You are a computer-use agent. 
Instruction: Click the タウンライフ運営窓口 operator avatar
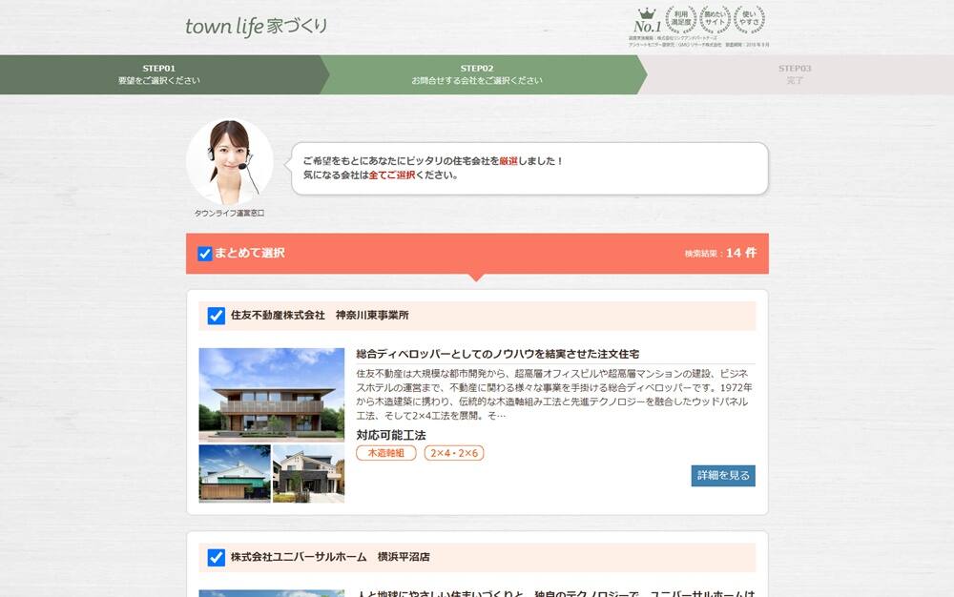230,160
